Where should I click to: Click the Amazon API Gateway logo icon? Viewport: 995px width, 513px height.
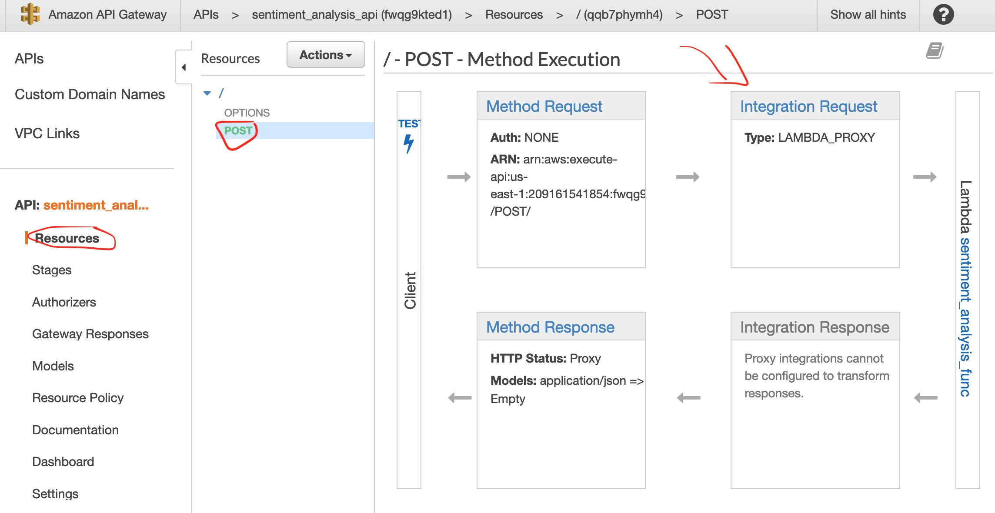pos(30,14)
